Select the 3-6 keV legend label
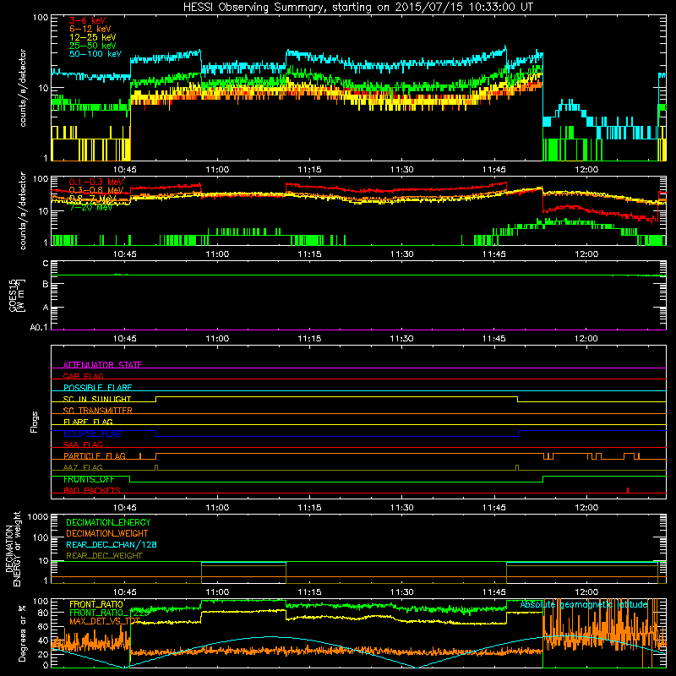This screenshot has height=676, width=676. click(x=87, y=20)
